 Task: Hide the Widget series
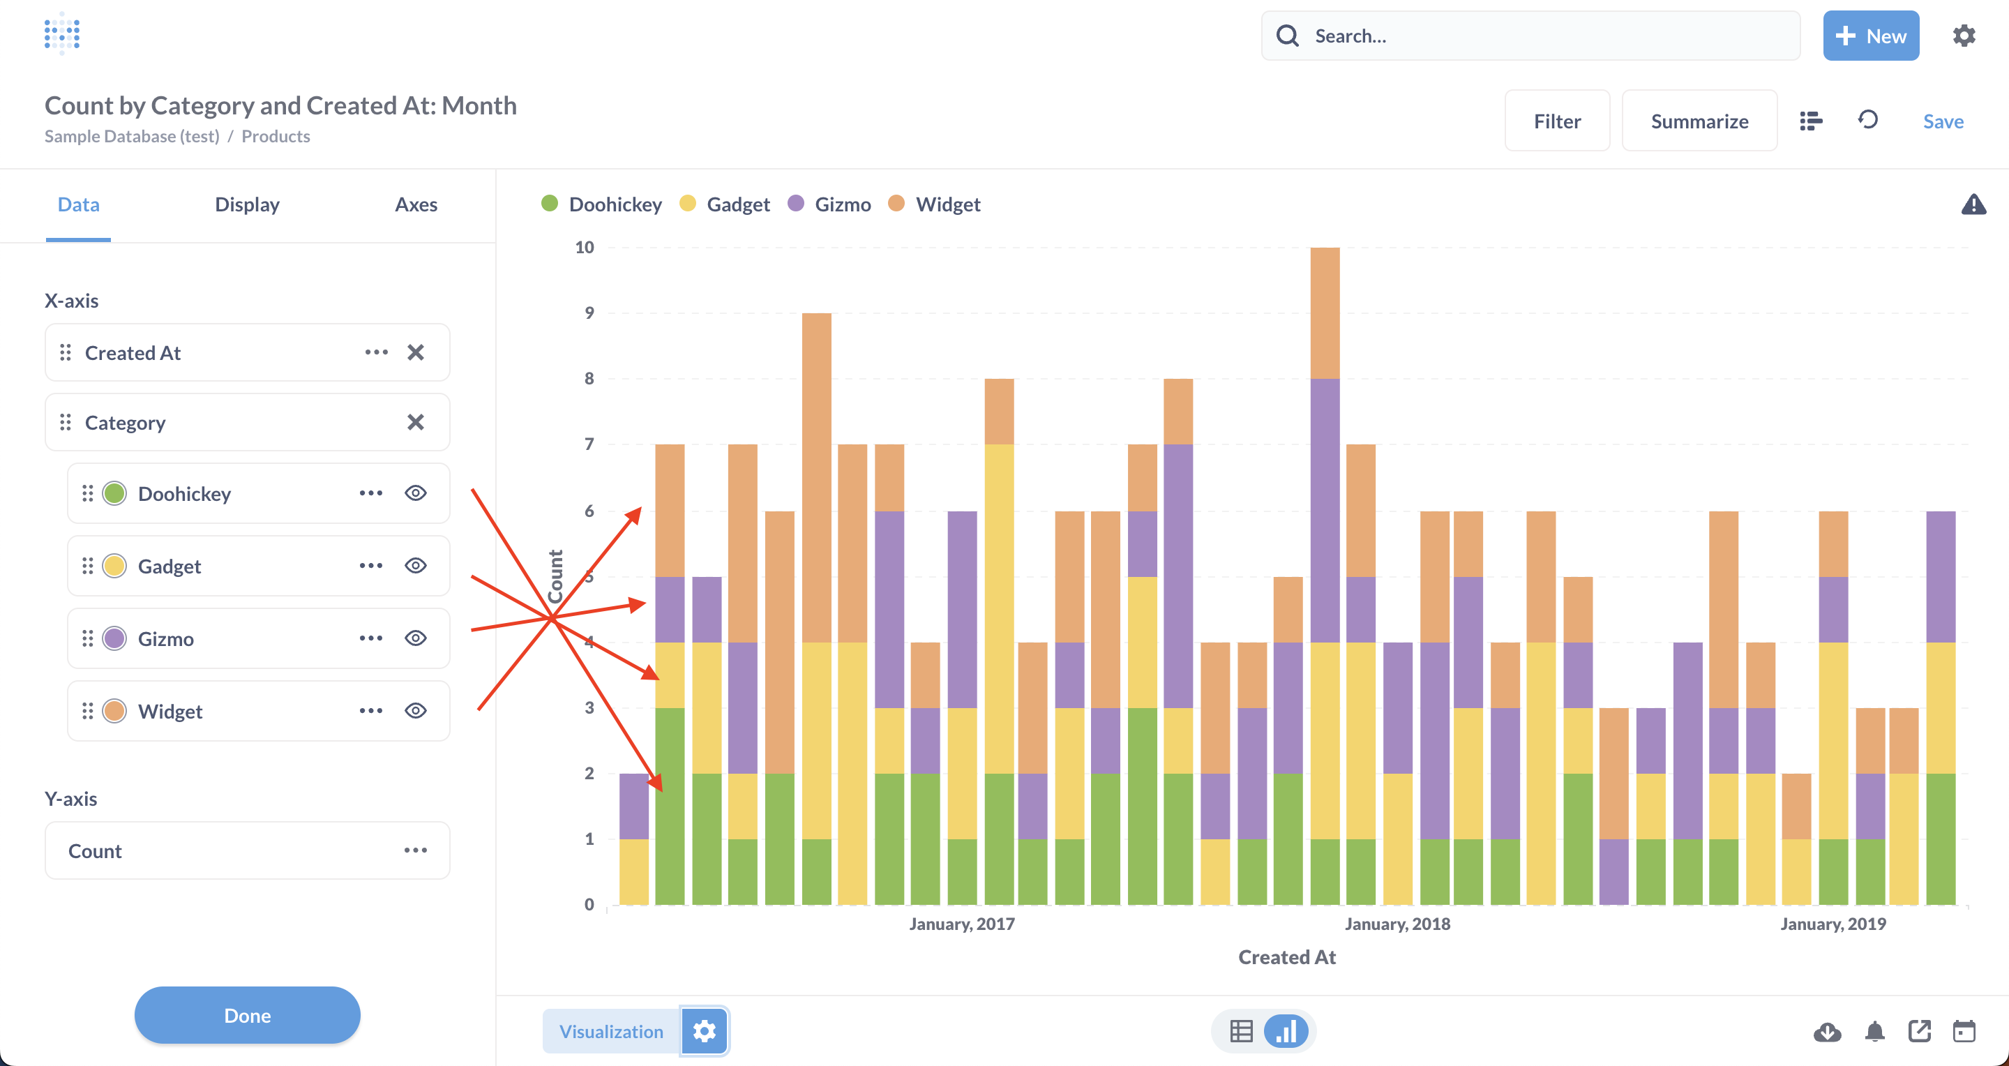[416, 711]
